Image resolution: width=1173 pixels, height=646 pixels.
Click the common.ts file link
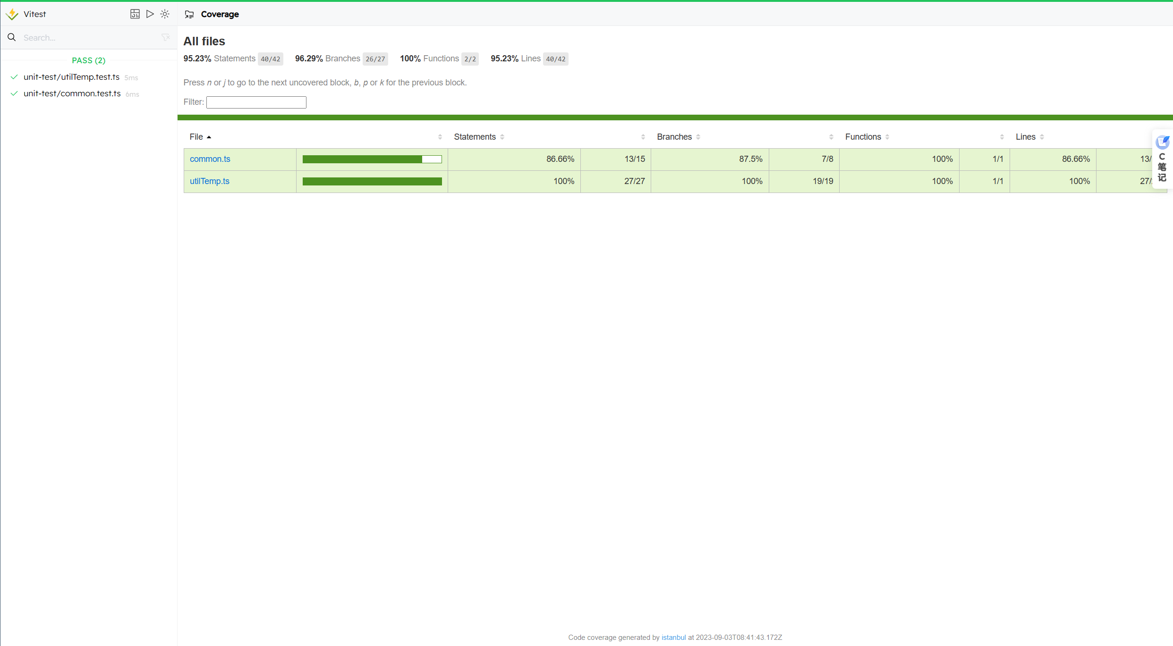point(209,159)
